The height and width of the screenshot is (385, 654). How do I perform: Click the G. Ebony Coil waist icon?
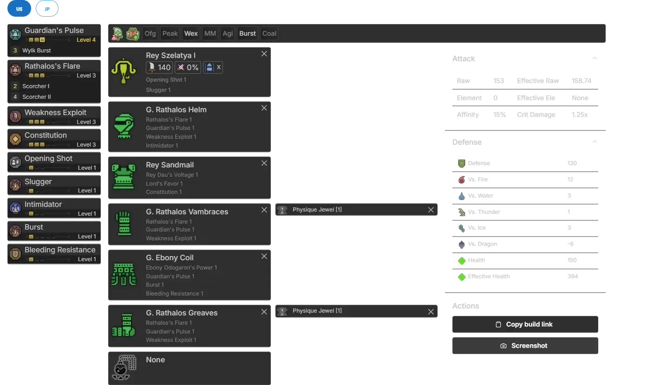pos(124,274)
